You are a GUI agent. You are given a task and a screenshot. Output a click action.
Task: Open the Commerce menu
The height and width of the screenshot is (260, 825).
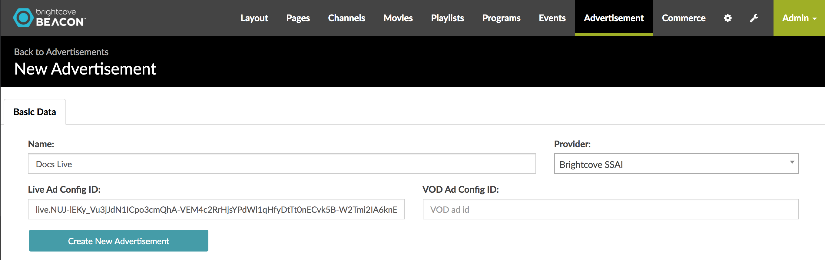[x=684, y=18]
